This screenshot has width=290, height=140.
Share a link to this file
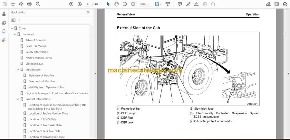point(268,4)
